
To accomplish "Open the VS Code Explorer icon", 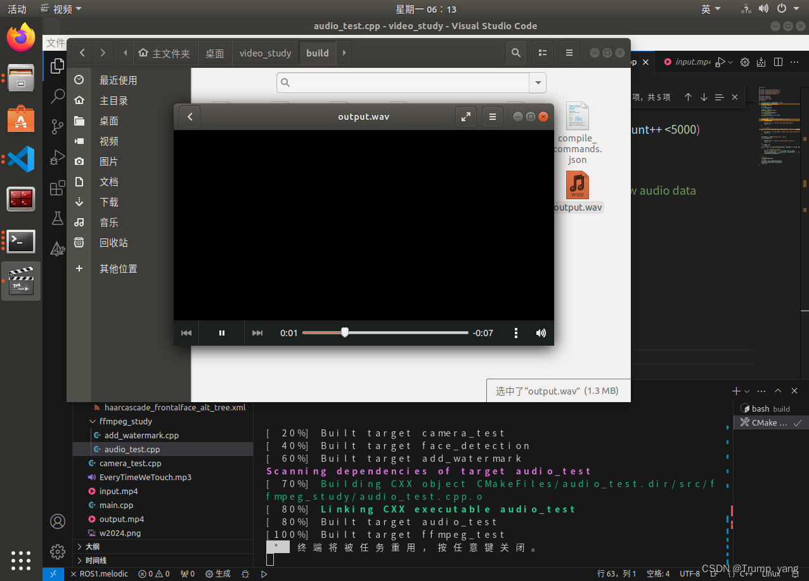I will (58, 65).
